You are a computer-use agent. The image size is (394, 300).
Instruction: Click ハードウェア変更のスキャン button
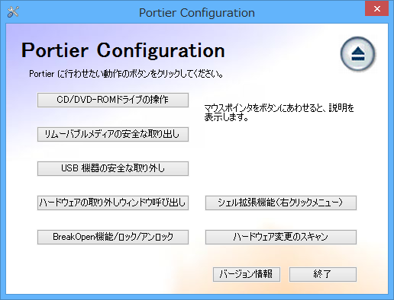pos(281,237)
